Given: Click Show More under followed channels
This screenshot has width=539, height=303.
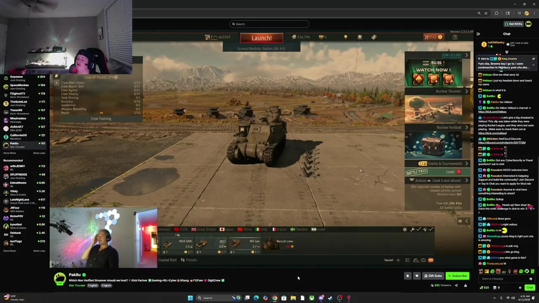Looking at the screenshot, I should (9, 153).
